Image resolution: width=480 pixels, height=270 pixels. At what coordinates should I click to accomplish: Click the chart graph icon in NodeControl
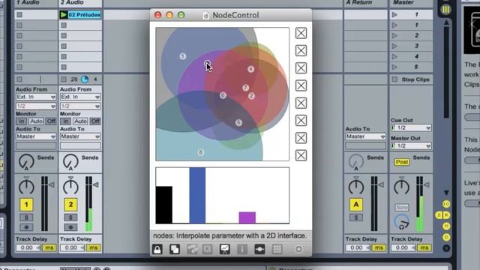pos(225,249)
